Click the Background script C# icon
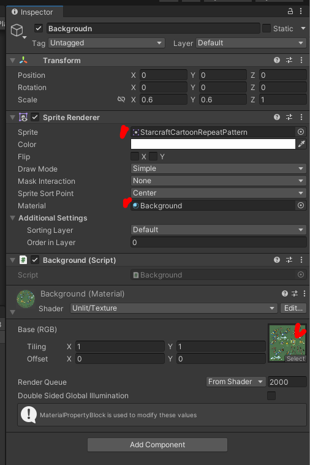This screenshot has height=465, width=310. pyautogui.click(x=23, y=260)
